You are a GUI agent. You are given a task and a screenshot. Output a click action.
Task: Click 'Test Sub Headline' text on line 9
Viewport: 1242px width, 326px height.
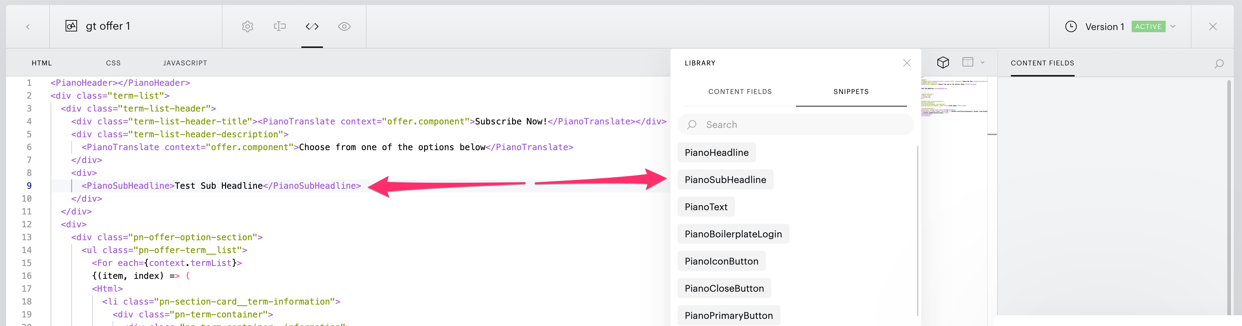219,186
